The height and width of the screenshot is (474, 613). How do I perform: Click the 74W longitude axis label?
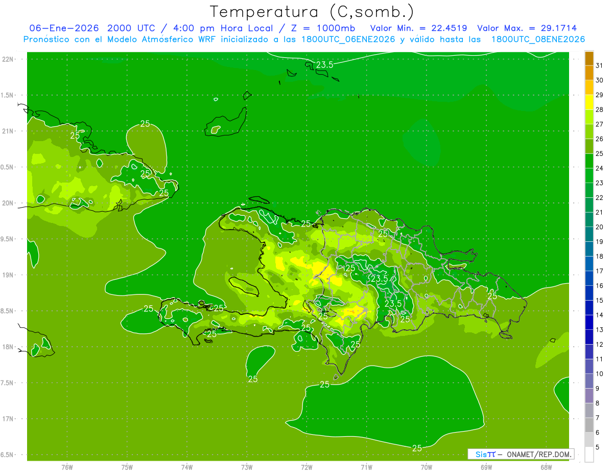[x=187, y=467]
